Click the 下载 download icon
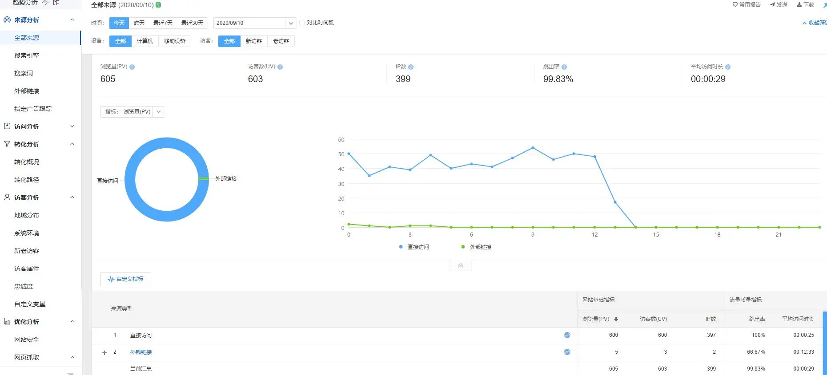Image resolution: width=827 pixels, height=375 pixels. click(x=799, y=4)
